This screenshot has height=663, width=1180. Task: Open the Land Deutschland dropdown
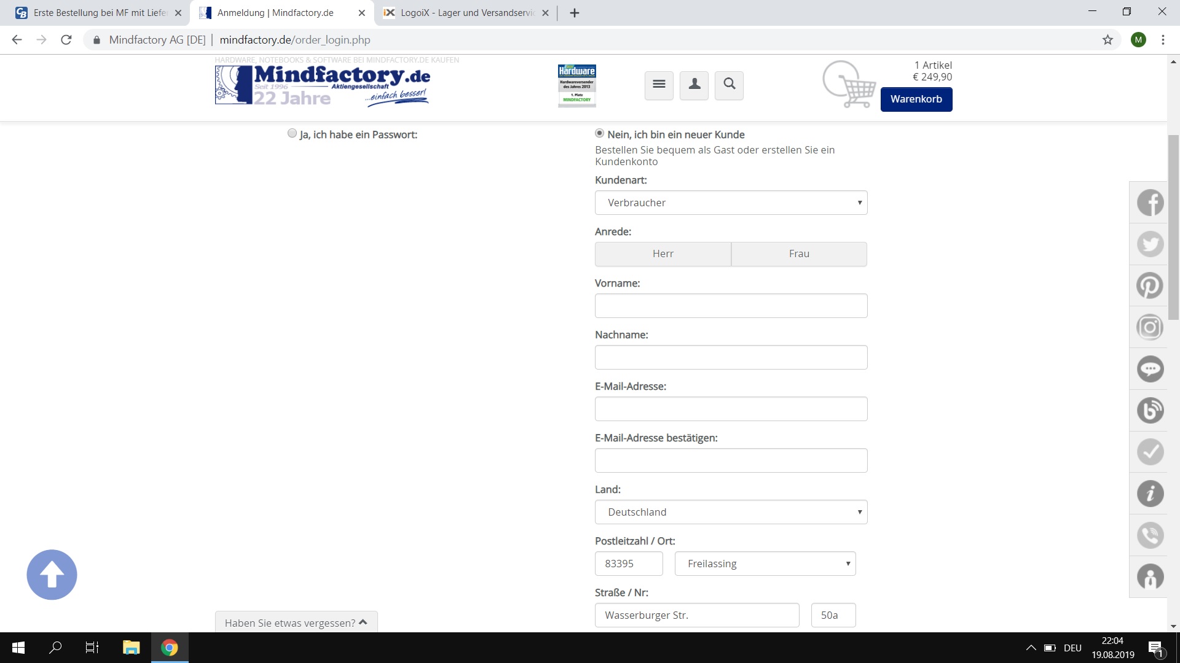pos(731,512)
